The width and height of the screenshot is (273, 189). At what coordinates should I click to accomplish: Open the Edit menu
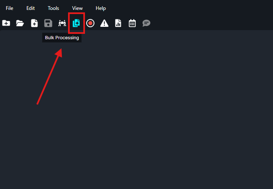pyautogui.click(x=31, y=8)
